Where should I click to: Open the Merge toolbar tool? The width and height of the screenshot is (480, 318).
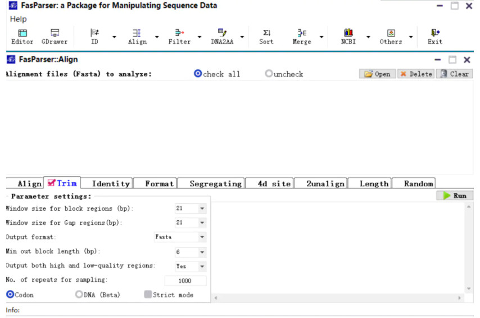302,37
